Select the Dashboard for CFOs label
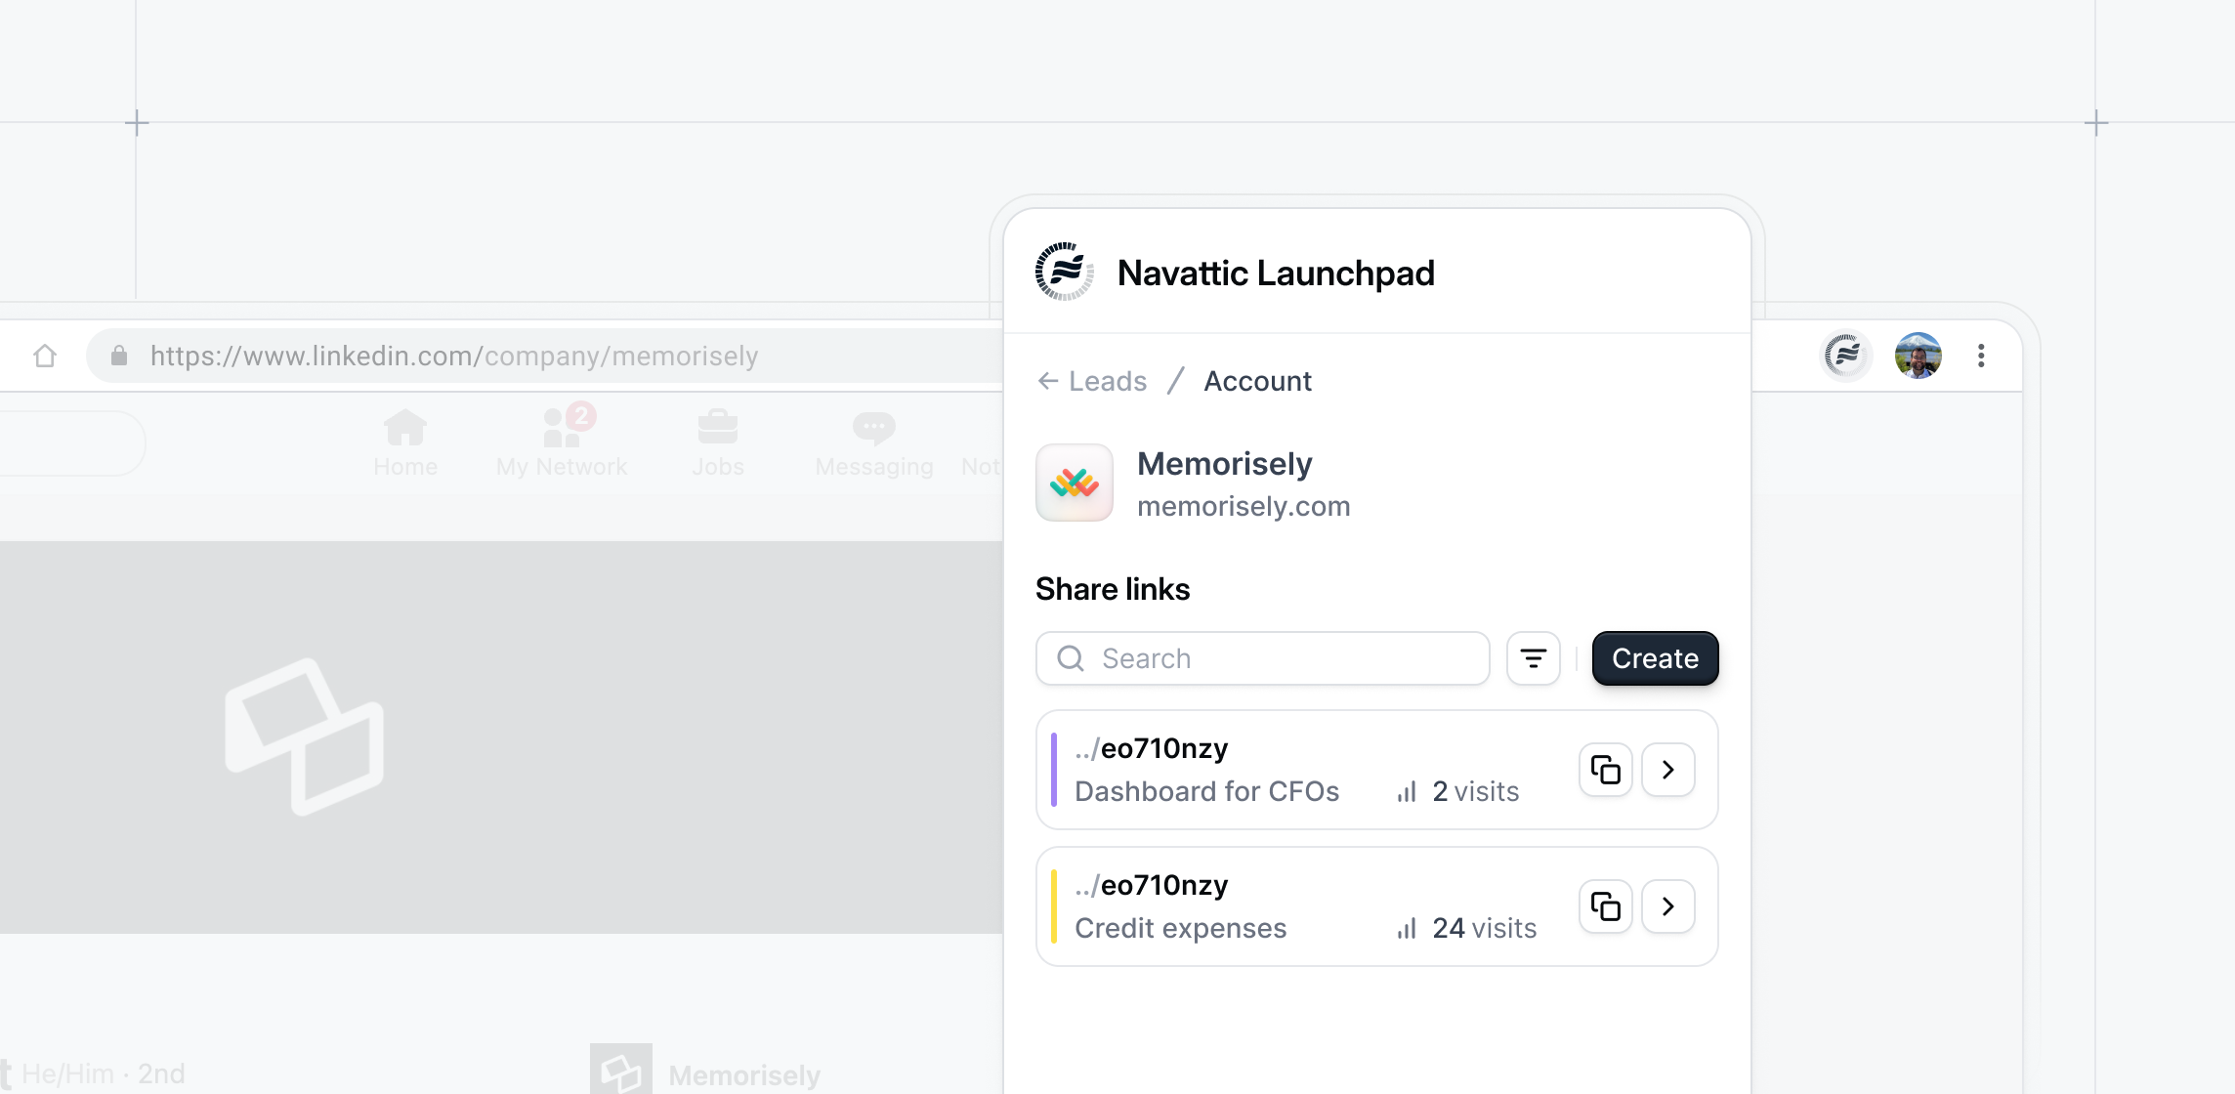The image size is (2235, 1094). 1206,791
